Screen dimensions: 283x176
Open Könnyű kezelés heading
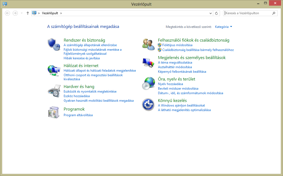pyautogui.click(x=172, y=100)
